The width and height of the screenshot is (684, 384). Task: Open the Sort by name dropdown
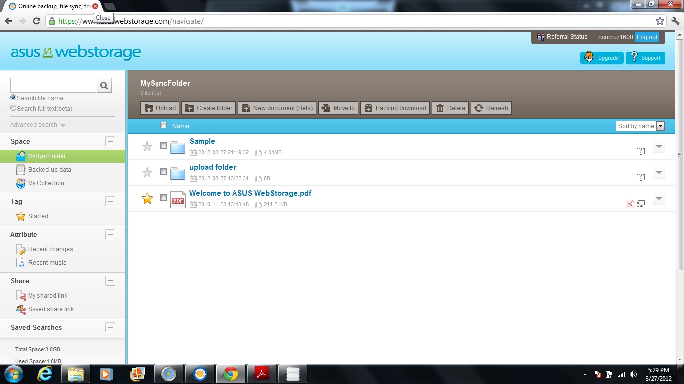pyautogui.click(x=640, y=126)
